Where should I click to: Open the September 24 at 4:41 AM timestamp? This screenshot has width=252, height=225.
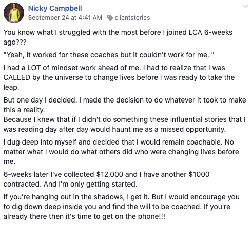[65, 18]
